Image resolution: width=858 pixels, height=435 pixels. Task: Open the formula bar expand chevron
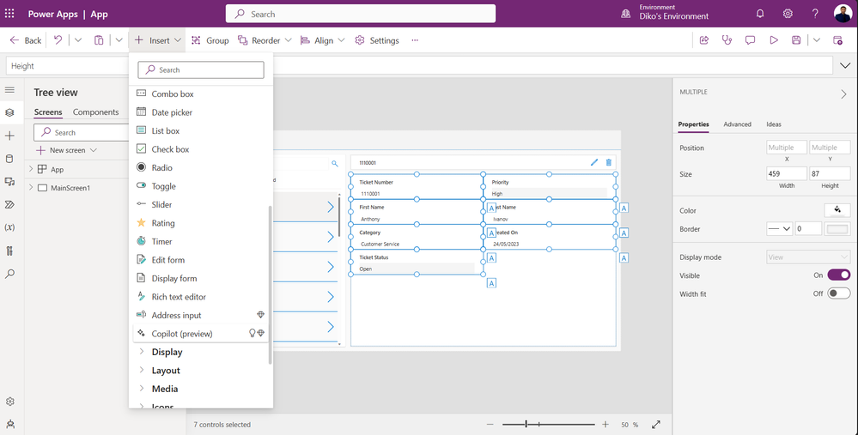844,65
